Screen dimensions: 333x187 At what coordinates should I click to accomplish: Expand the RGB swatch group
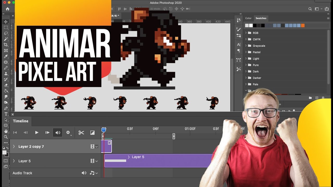246,33
